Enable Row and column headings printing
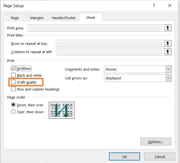 tap(13, 89)
